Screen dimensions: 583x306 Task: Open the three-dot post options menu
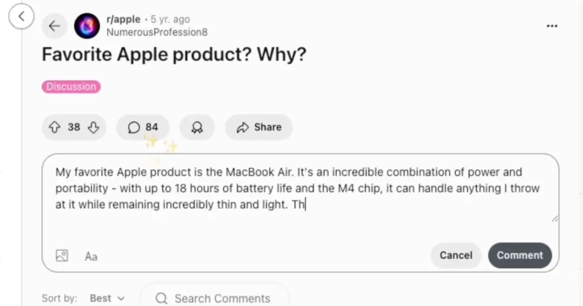coord(552,26)
